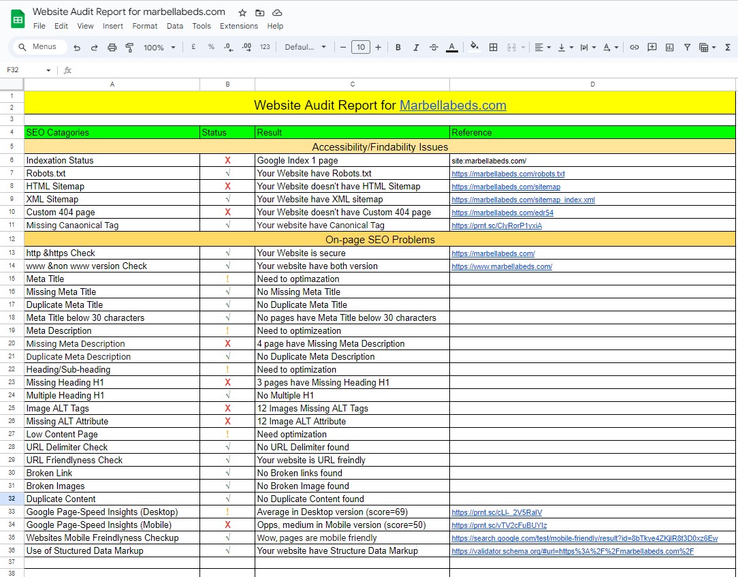Click the Insert link icon

[x=635, y=48]
